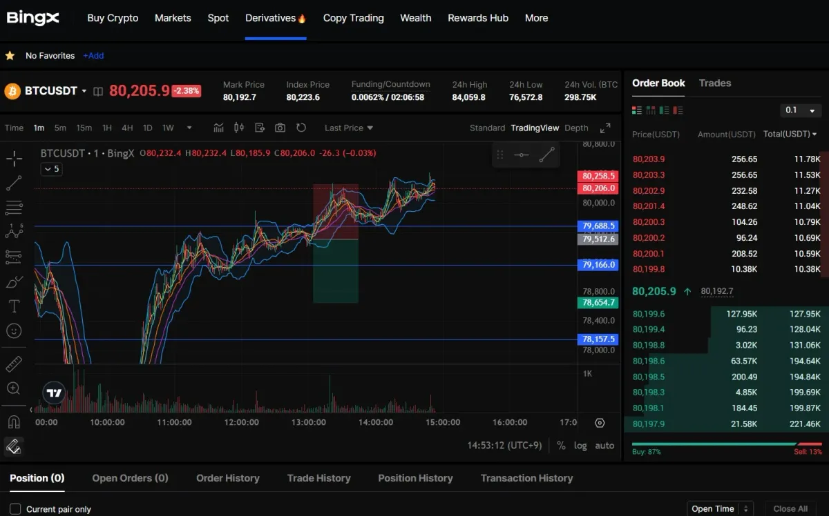Select the Text annotation tool
829x516 pixels.
[x=14, y=306]
